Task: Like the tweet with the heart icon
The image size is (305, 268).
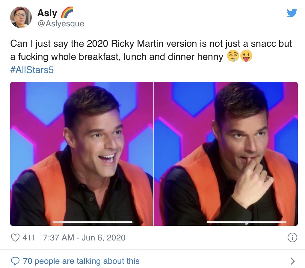Action: pos(15,237)
